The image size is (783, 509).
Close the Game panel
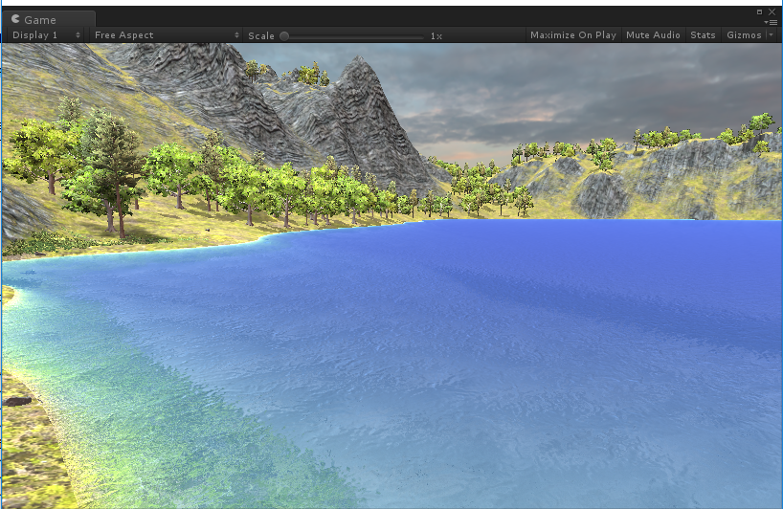point(772,12)
